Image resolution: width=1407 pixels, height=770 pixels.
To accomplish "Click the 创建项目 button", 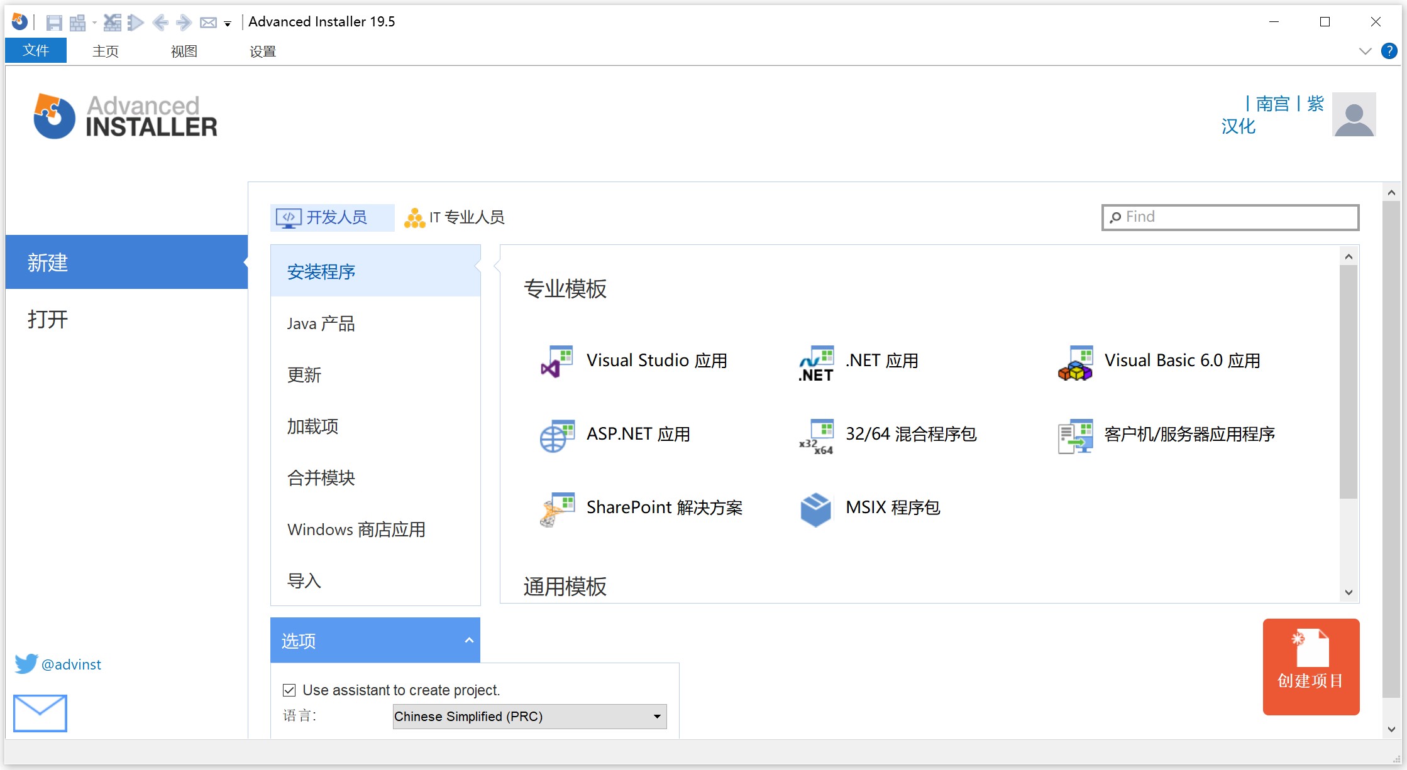I will [x=1311, y=666].
